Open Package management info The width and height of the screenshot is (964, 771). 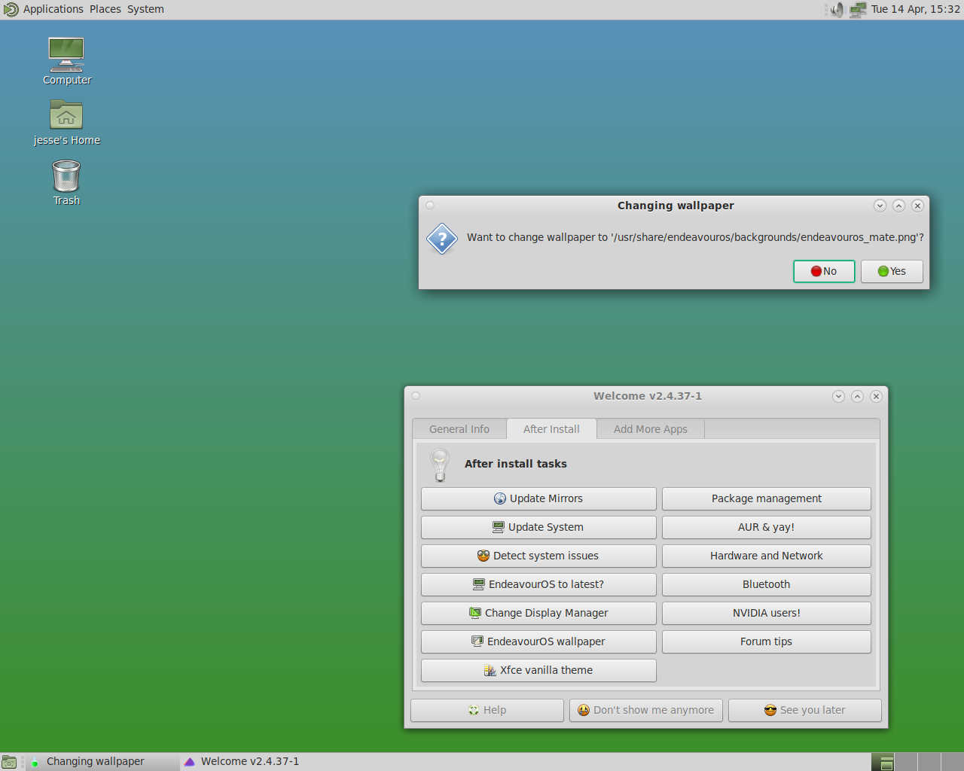(x=767, y=498)
